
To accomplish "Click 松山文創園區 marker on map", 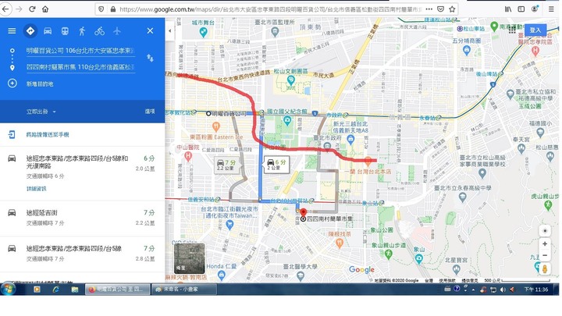I will 290,80.
